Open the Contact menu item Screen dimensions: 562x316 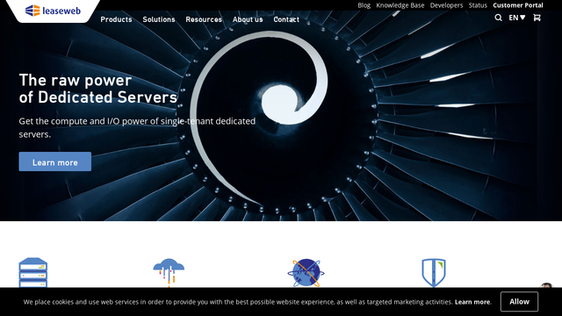(x=286, y=19)
